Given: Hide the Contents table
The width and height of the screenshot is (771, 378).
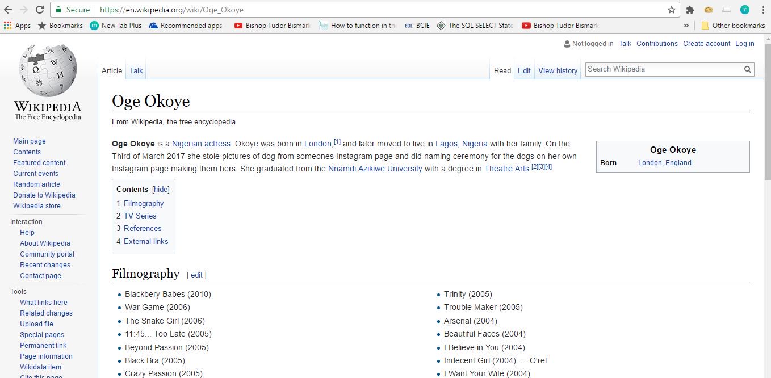Looking at the screenshot, I should [161, 190].
